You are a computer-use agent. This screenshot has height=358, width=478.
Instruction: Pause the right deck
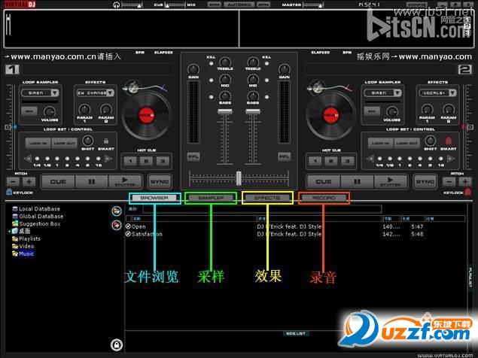point(357,181)
